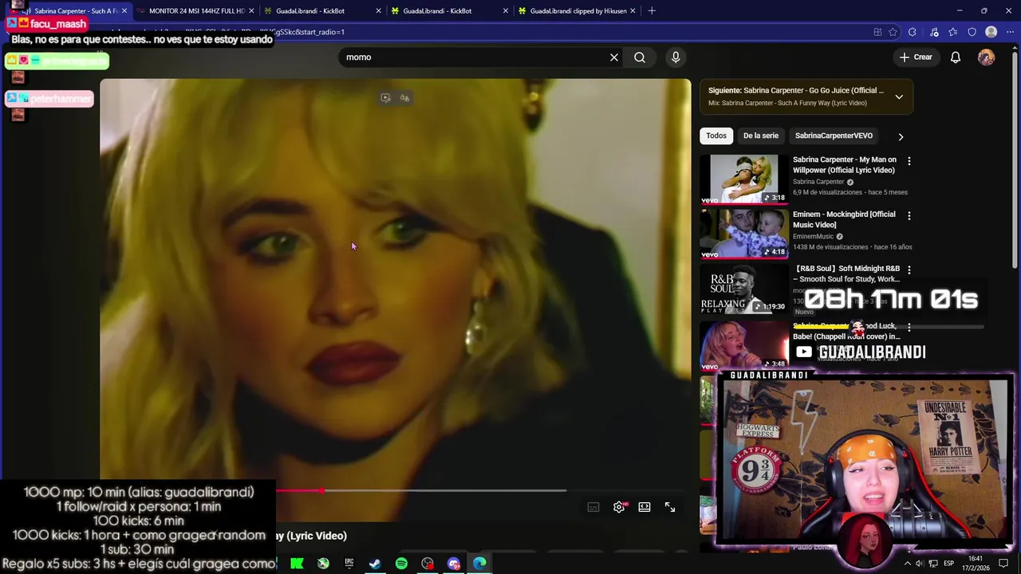Open 'Eminem - Mockingbird' video title
This screenshot has width=1021, height=574.
(x=844, y=219)
